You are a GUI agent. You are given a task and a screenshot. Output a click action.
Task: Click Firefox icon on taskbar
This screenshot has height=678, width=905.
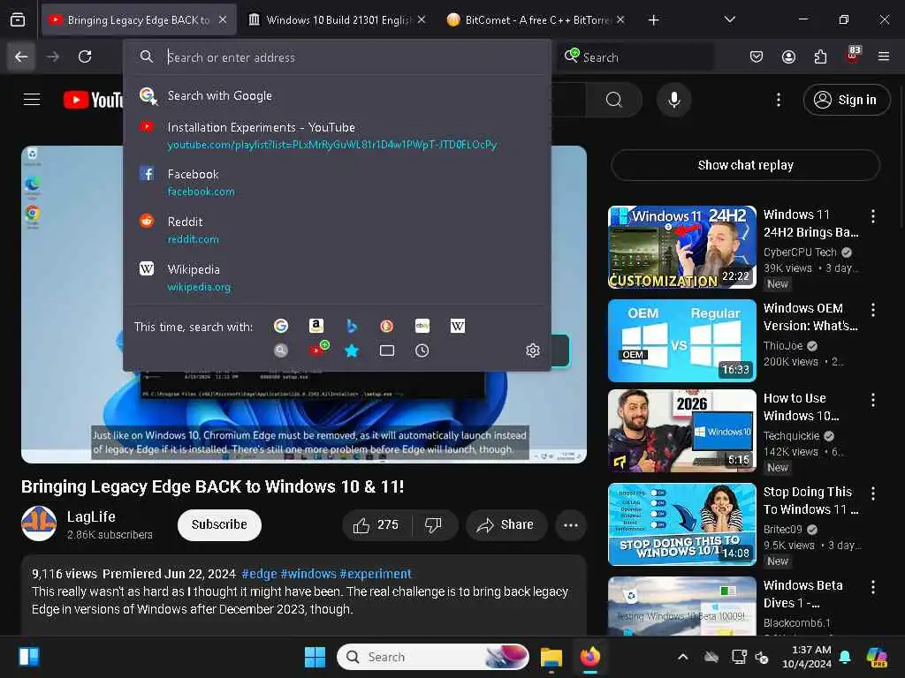[x=589, y=657]
